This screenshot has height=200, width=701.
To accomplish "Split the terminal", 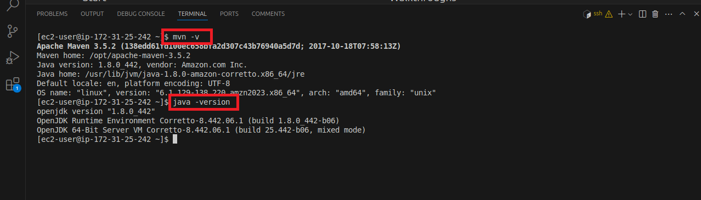I will pyautogui.click(x=643, y=14).
